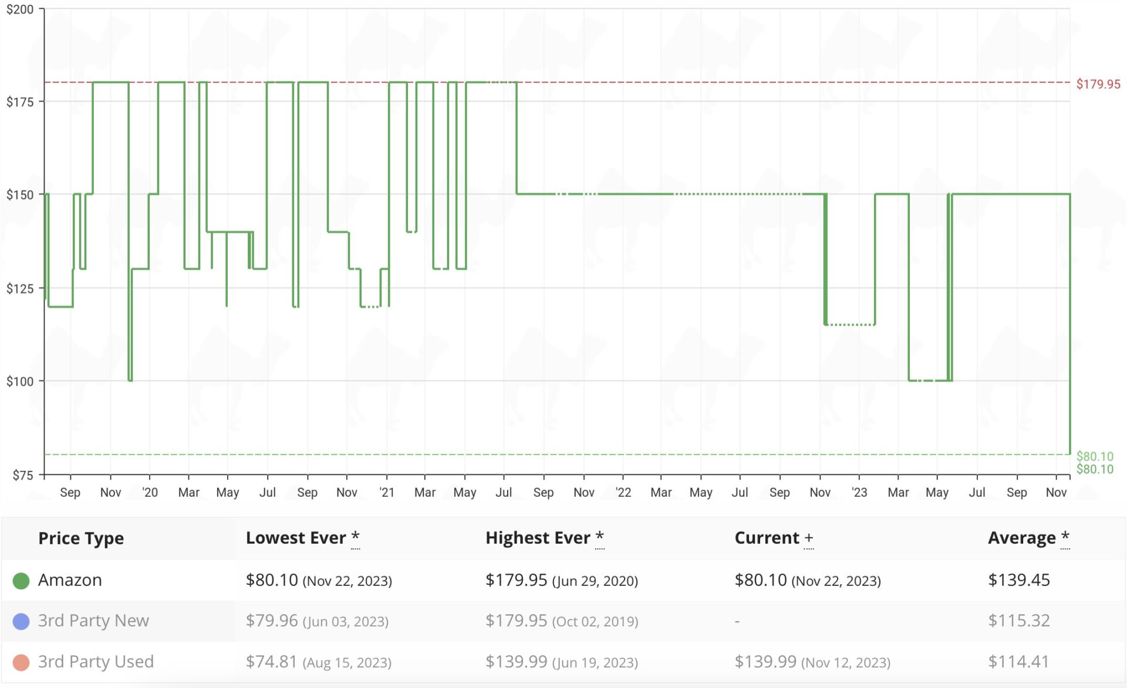
Task: Toggle the green Amazon legend dot
Action: (21, 580)
